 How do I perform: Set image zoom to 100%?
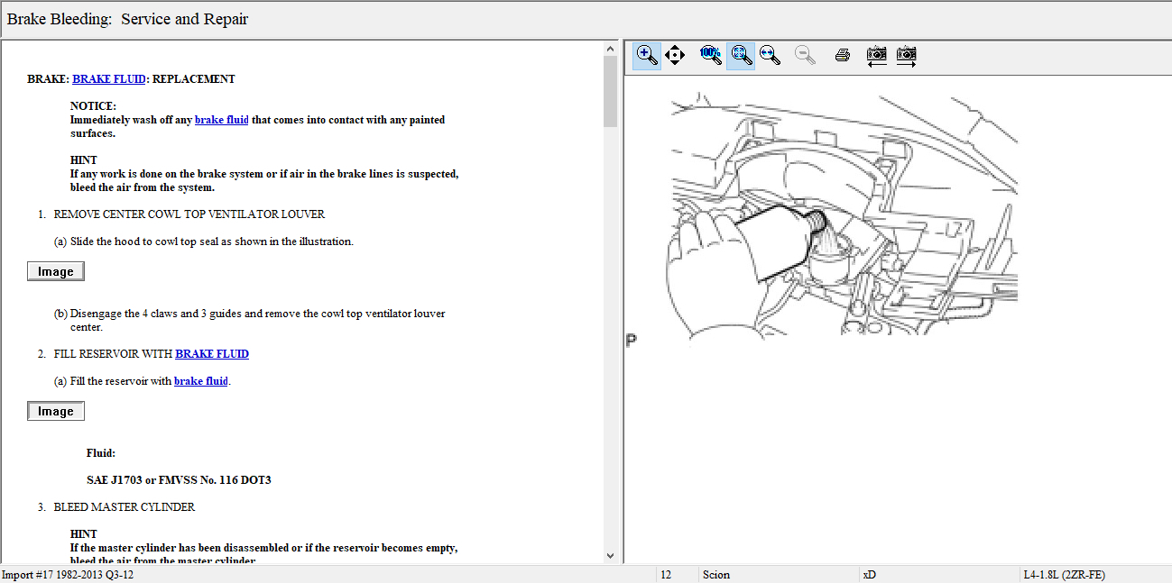[711, 55]
